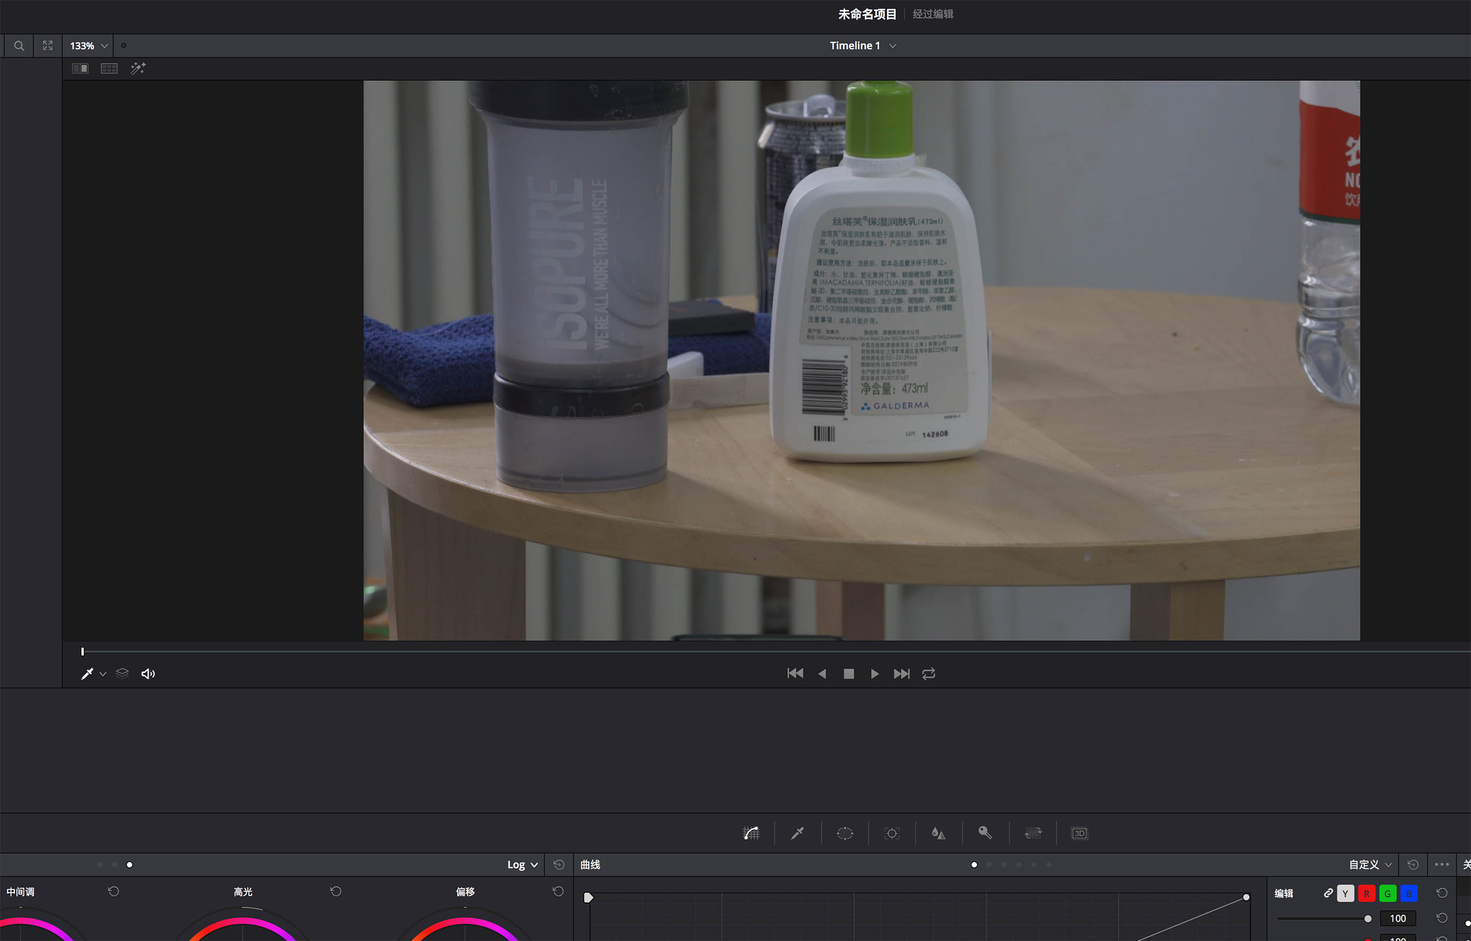Reset all curves with the reset icon
Viewport: 1471px width, 941px height.
(1413, 864)
